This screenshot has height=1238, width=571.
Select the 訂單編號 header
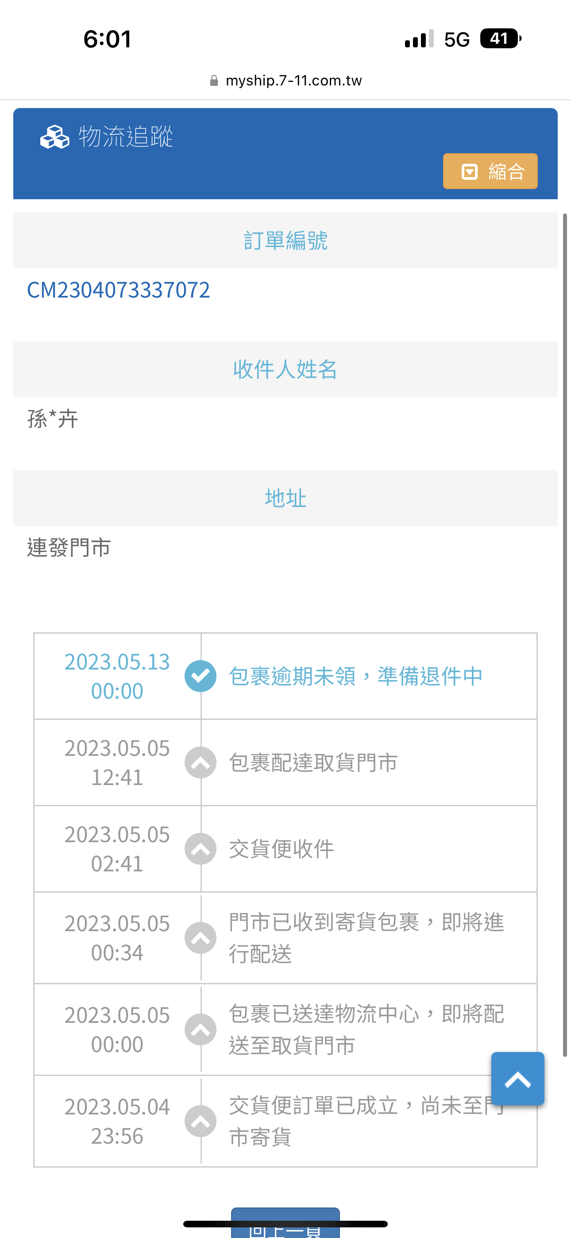[x=285, y=240]
